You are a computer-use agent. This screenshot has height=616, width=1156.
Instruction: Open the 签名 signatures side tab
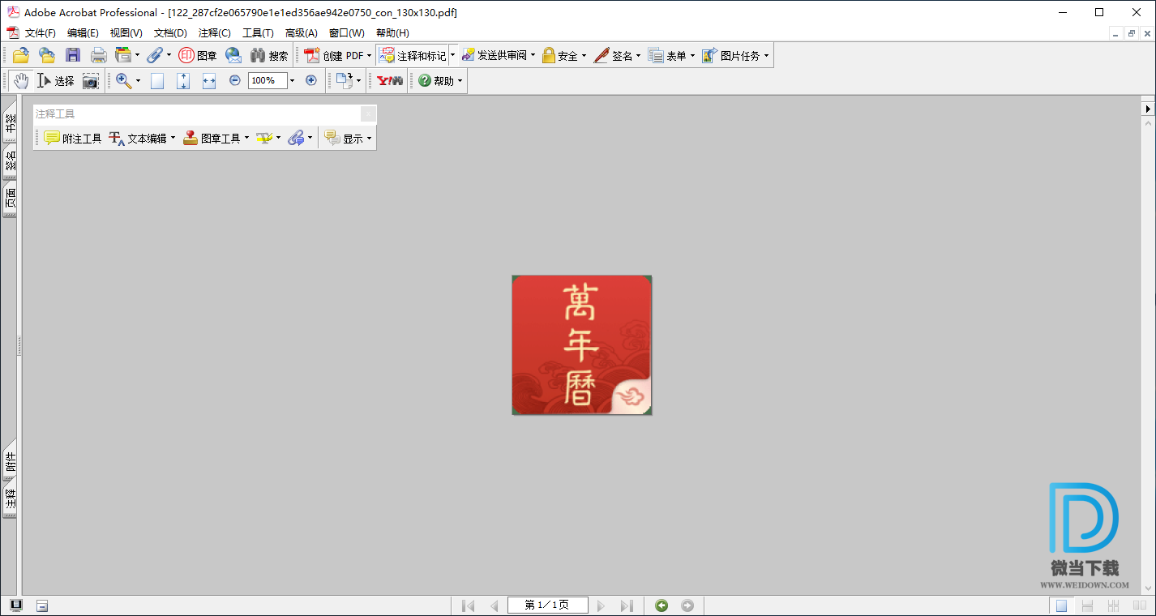11,161
